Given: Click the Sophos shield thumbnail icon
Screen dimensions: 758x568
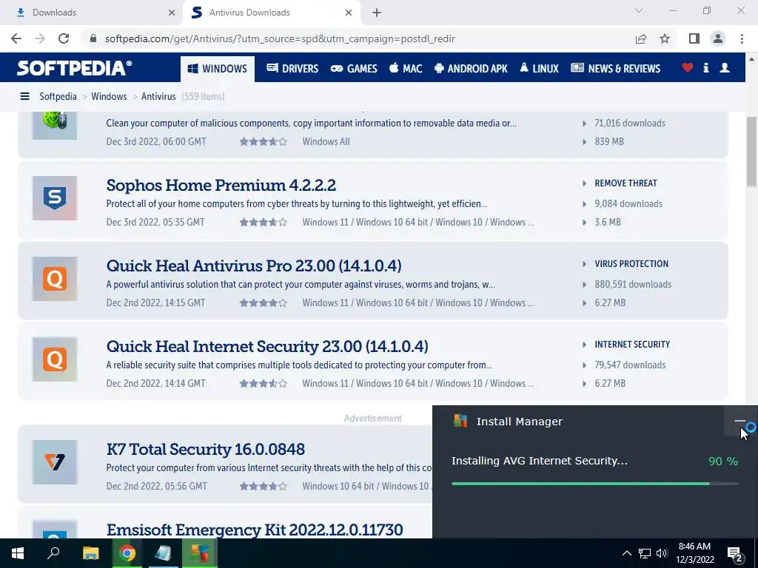Looking at the screenshot, I should (x=55, y=198).
